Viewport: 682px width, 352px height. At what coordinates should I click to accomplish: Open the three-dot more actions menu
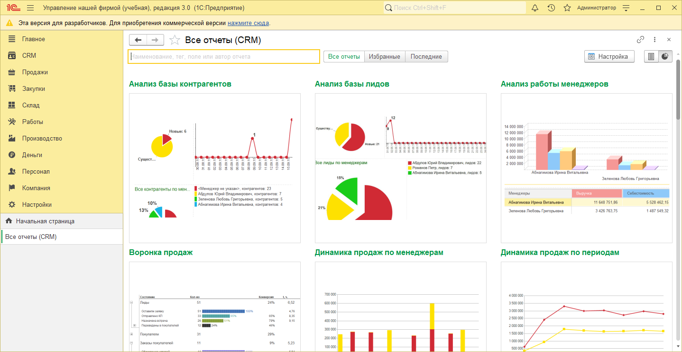point(654,40)
